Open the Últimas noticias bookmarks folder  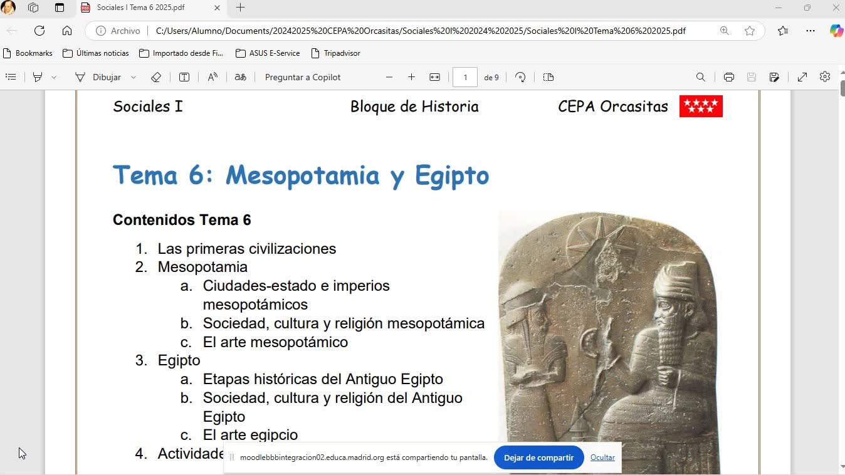[x=96, y=53]
